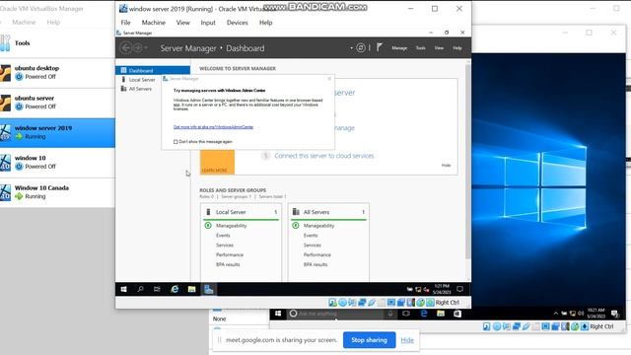
Task: Click Server Manager vertical scrollbar
Action: pos(468,161)
